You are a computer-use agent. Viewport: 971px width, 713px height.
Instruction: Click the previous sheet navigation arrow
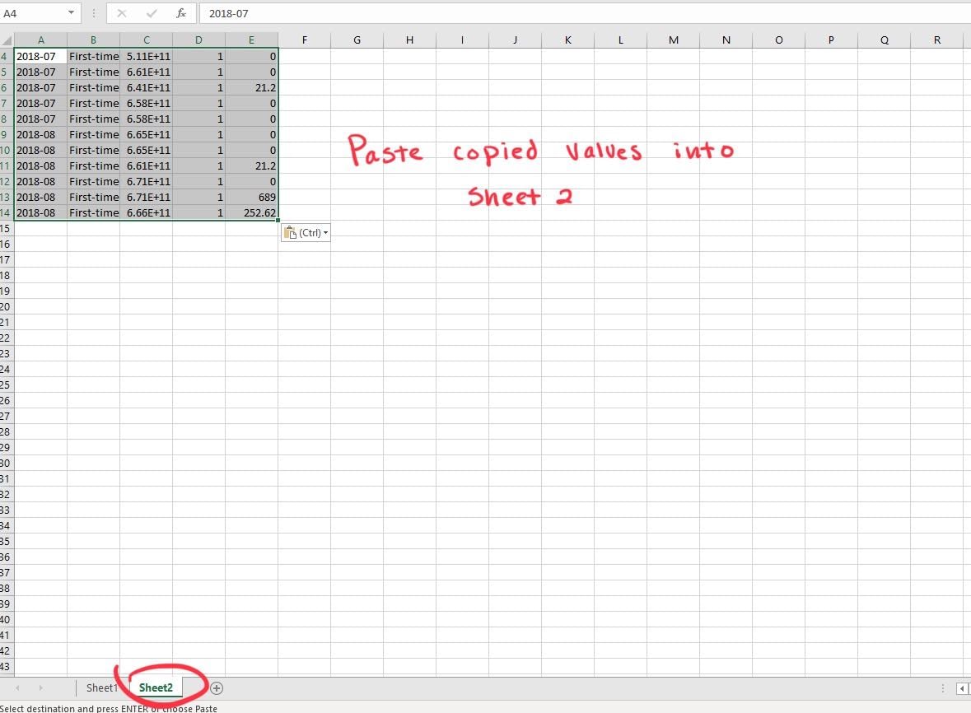(x=18, y=687)
